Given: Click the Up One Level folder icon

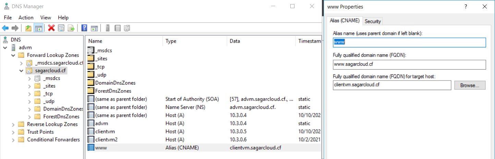Looking at the screenshot, I should [28, 28].
